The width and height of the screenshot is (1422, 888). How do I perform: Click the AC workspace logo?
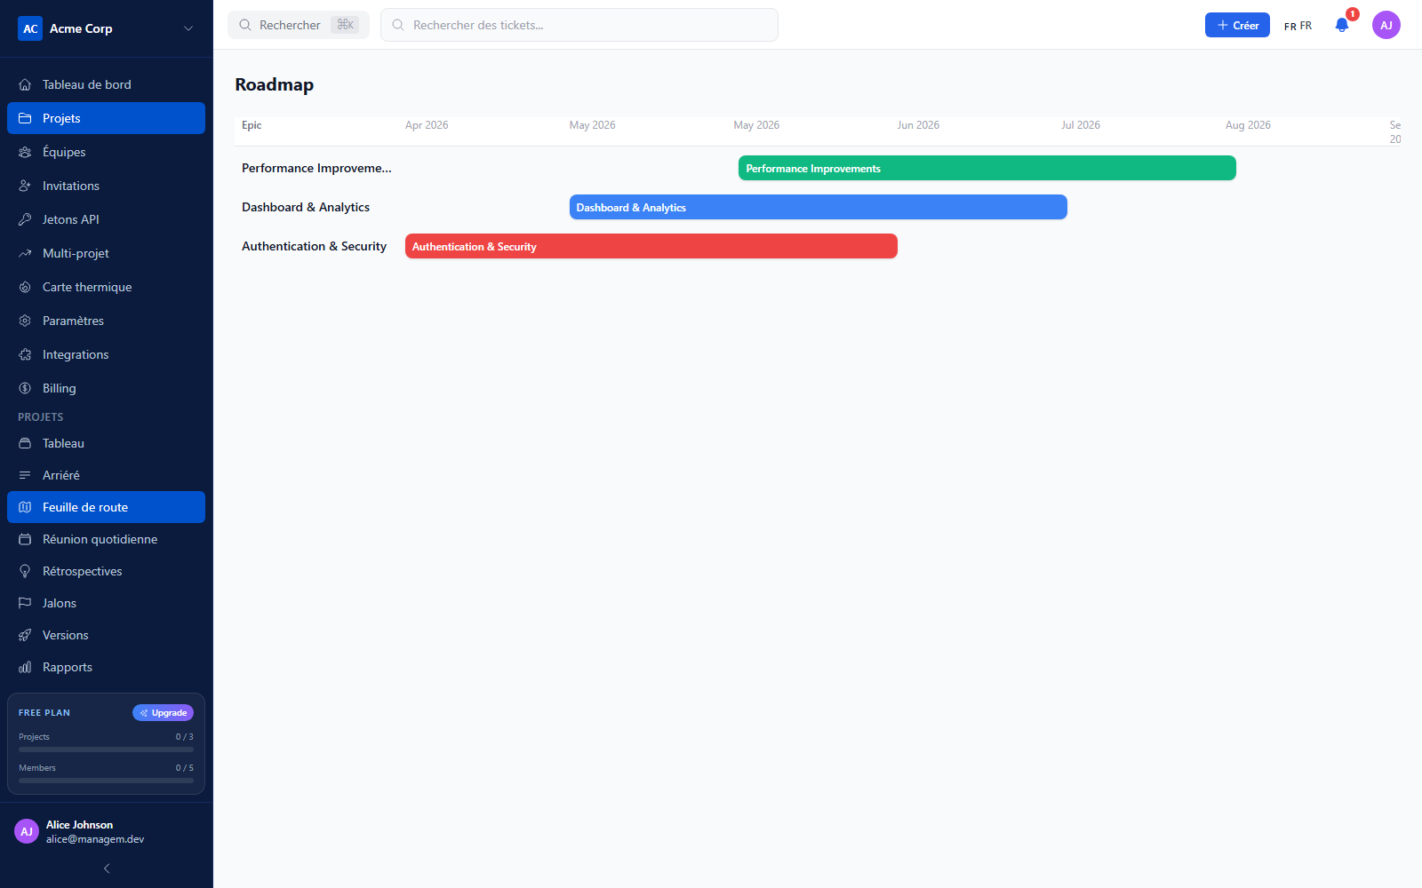click(x=30, y=28)
